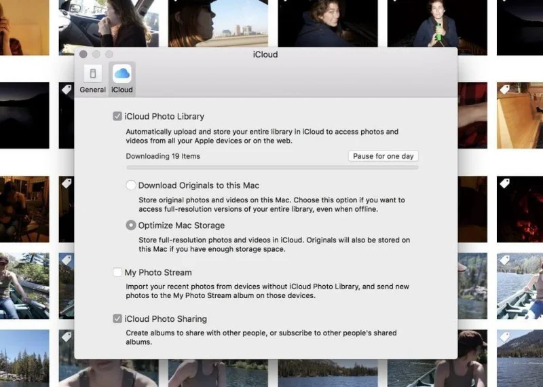This screenshot has height=387, width=543.
Task: Click the keyword tag badge on the wooden cabin photo
Action: (505, 90)
